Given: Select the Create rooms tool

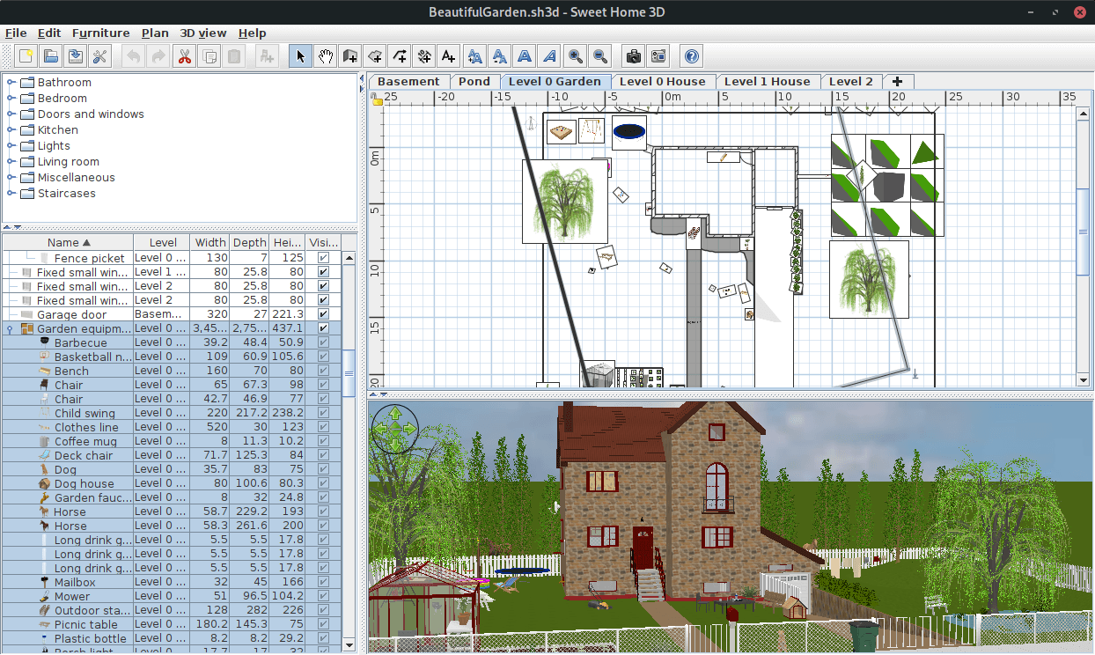Looking at the screenshot, I should pyautogui.click(x=375, y=56).
